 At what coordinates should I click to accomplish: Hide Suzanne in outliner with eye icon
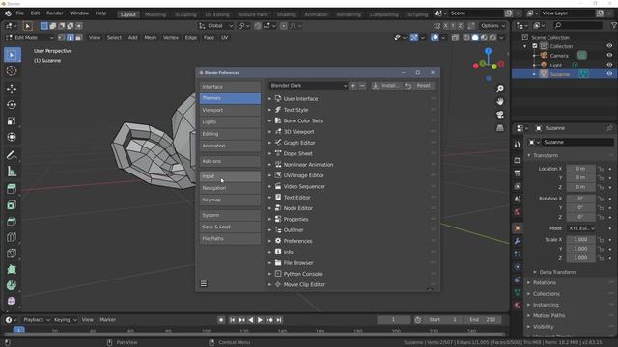(609, 74)
